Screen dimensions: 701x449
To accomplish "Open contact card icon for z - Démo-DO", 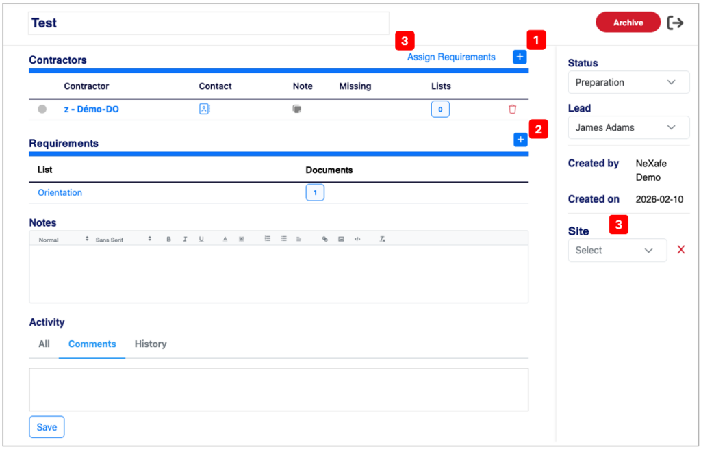I will 204,109.
